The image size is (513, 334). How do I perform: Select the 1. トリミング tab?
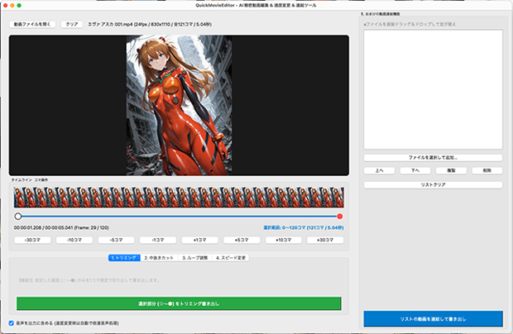(x=124, y=258)
